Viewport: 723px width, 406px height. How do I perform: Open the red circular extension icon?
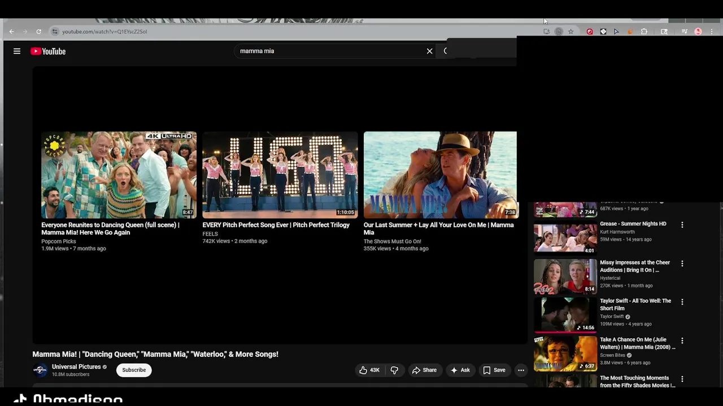point(590,32)
